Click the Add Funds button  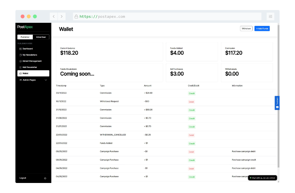coord(262,29)
